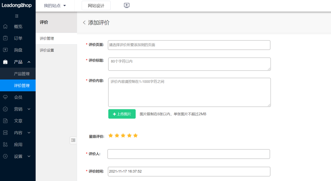331x181 pixels.
Task: Set rating to three stars
Action: tap(123, 135)
